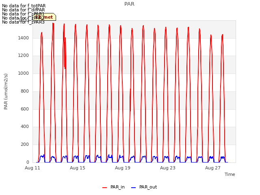Click the red PAR_in legend swatch

[x=105, y=188]
